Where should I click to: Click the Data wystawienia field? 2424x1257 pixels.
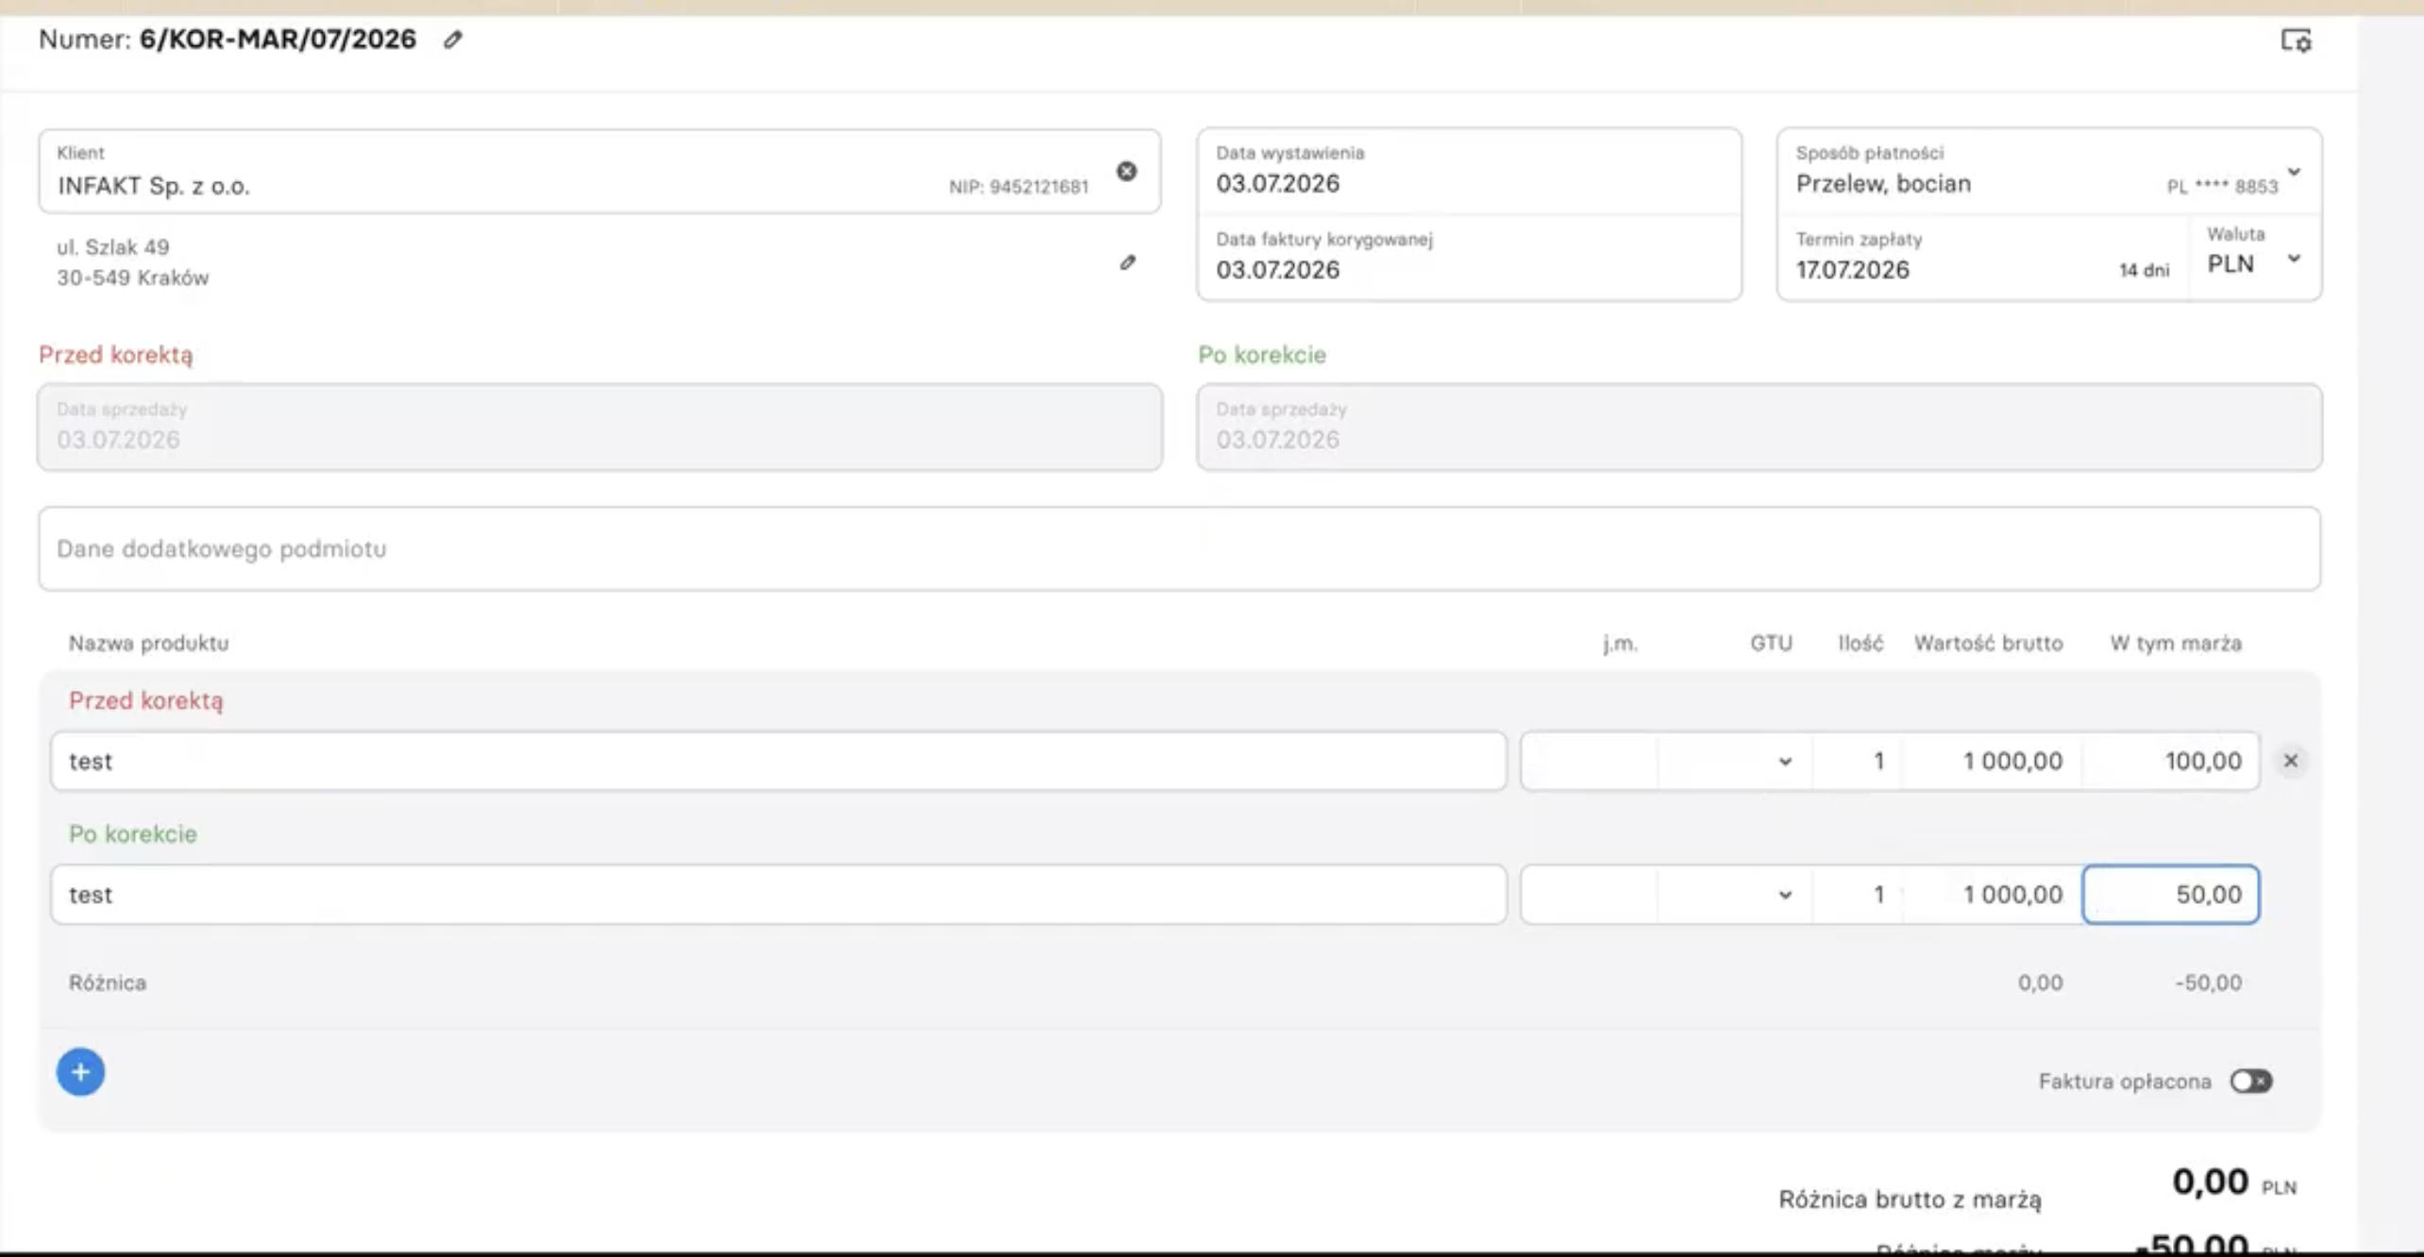tap(1470, 172)
